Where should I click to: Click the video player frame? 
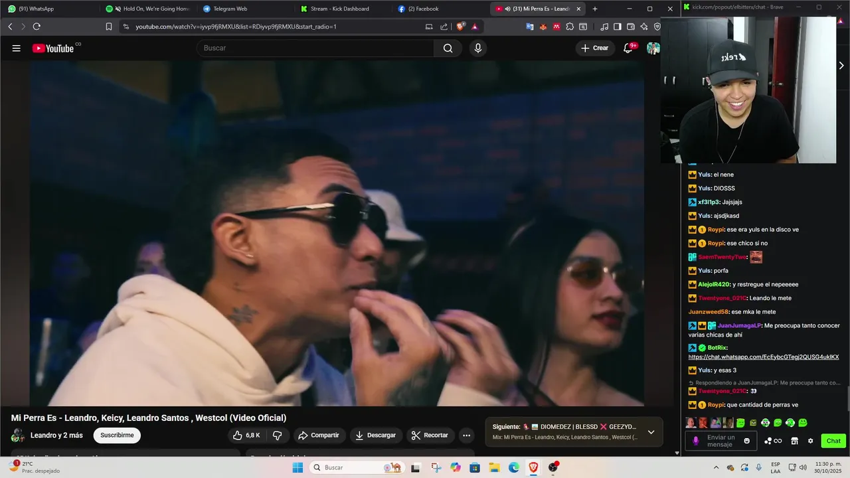[x=337, y=233]
